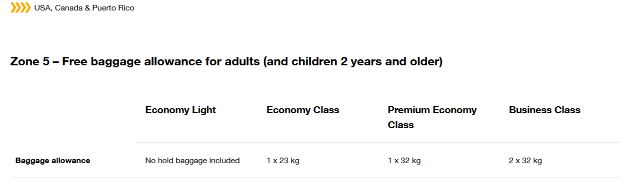Select the 2 x 32 kg cell
Screen dimensions: 627x194
525,161
